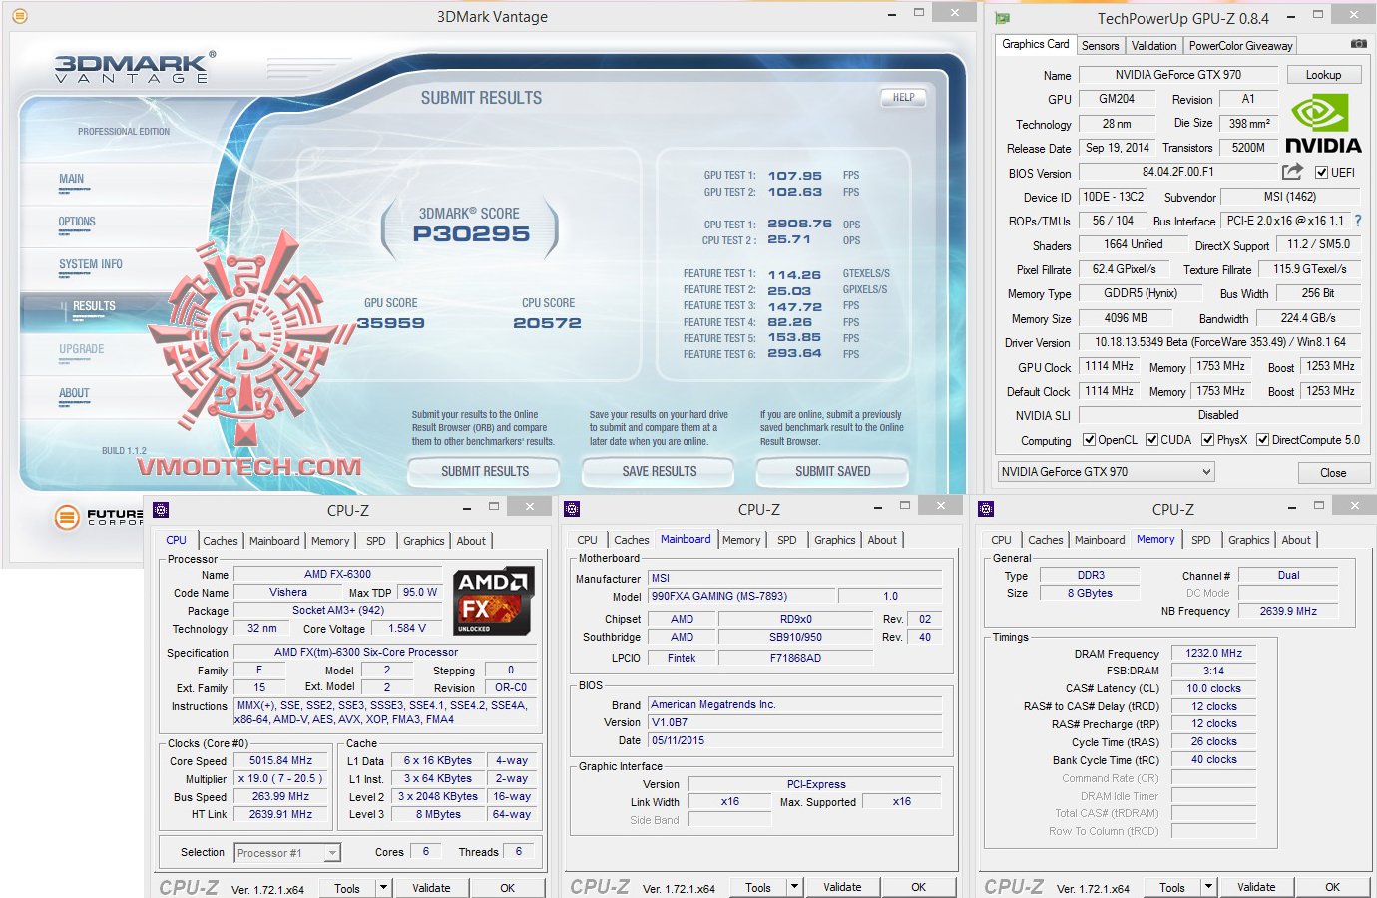Click the AMD FX Unlocked processor logo
Viewport: 1377px width, 898px height.
point(494,602)
